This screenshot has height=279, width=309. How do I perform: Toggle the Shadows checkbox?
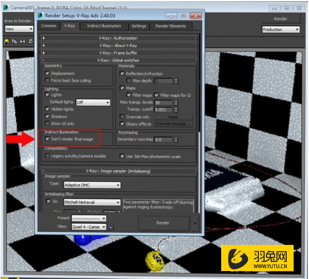tap(47, 116)
